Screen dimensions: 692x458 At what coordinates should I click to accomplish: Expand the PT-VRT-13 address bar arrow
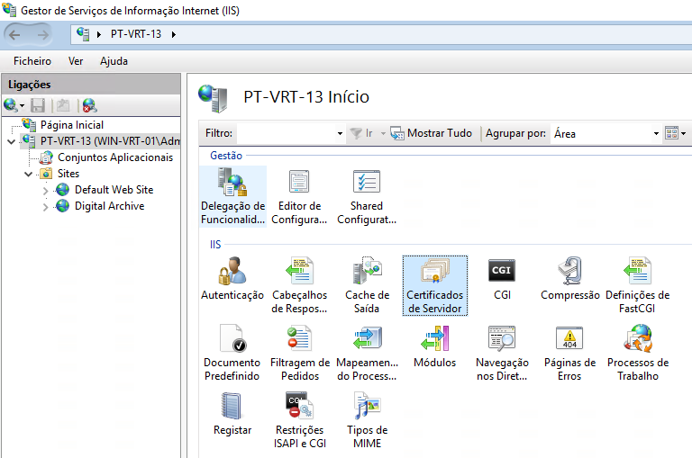(x=174, y=34)
